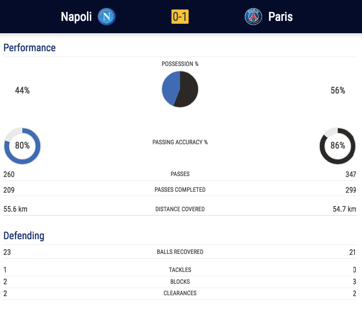Viewport: 362px width, 309px height.
Task: Click the BLOCKS row label
Action: (180, 282)
